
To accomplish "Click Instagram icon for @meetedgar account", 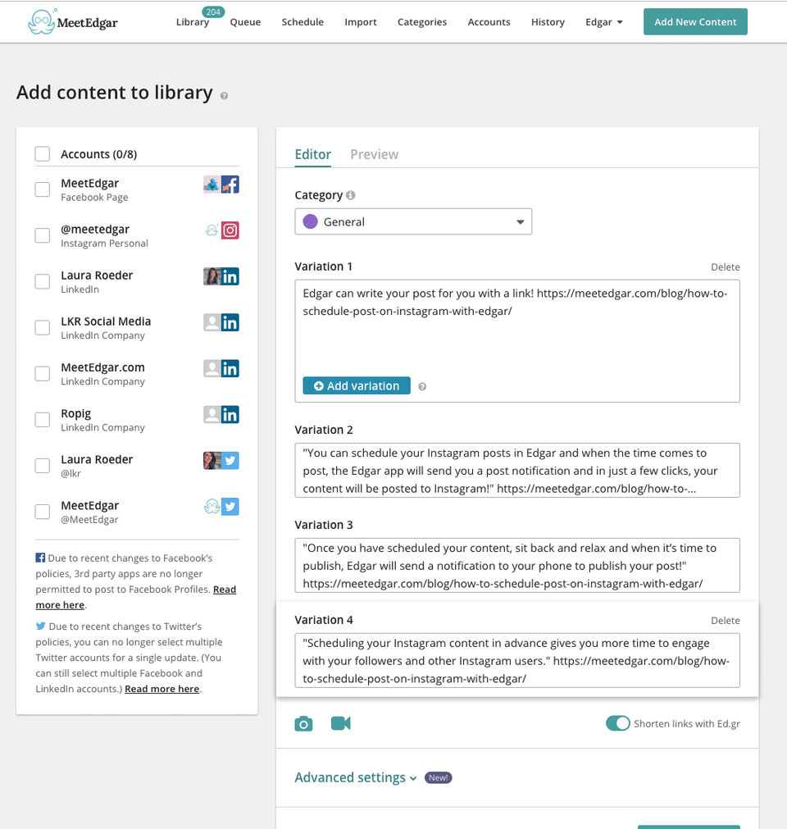I will point(230,230).
